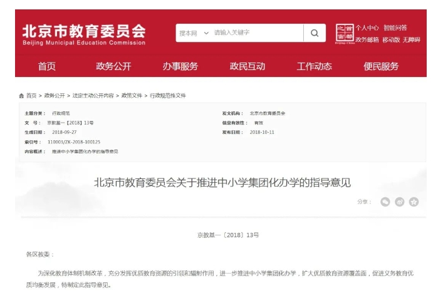Click the home icon in breadcrumb

click(x=22, y=96)
